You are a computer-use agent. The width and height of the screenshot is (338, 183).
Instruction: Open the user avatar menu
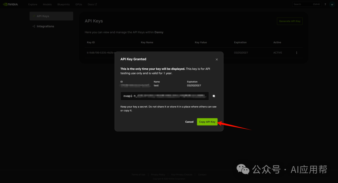[332, 4]
